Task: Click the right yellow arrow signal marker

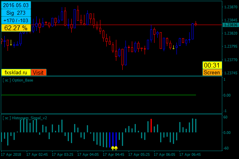Action: click(x=116, y=148)
